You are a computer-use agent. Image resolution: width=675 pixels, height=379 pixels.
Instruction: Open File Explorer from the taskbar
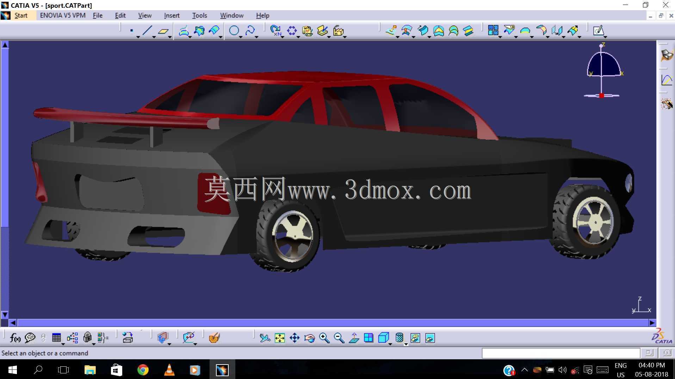[90, 370]
